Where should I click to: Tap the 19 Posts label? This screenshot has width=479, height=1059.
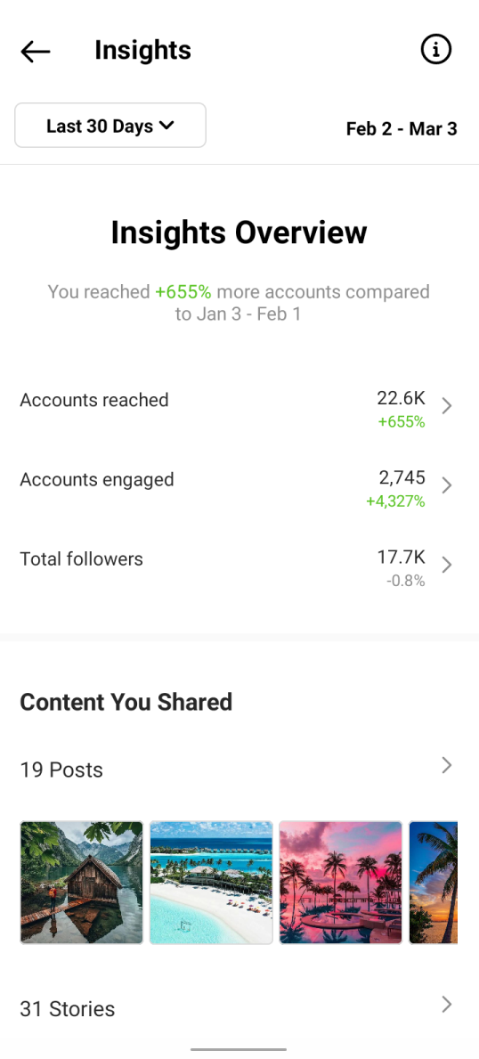tap(61, 770)
